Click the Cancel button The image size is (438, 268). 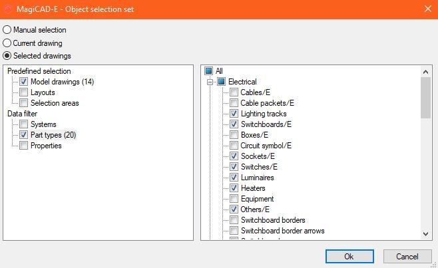coord(407,256)
